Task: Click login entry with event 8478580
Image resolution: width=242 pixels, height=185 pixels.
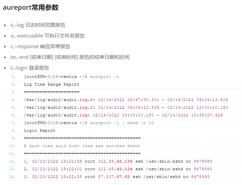Action: [x=118, y=169]
